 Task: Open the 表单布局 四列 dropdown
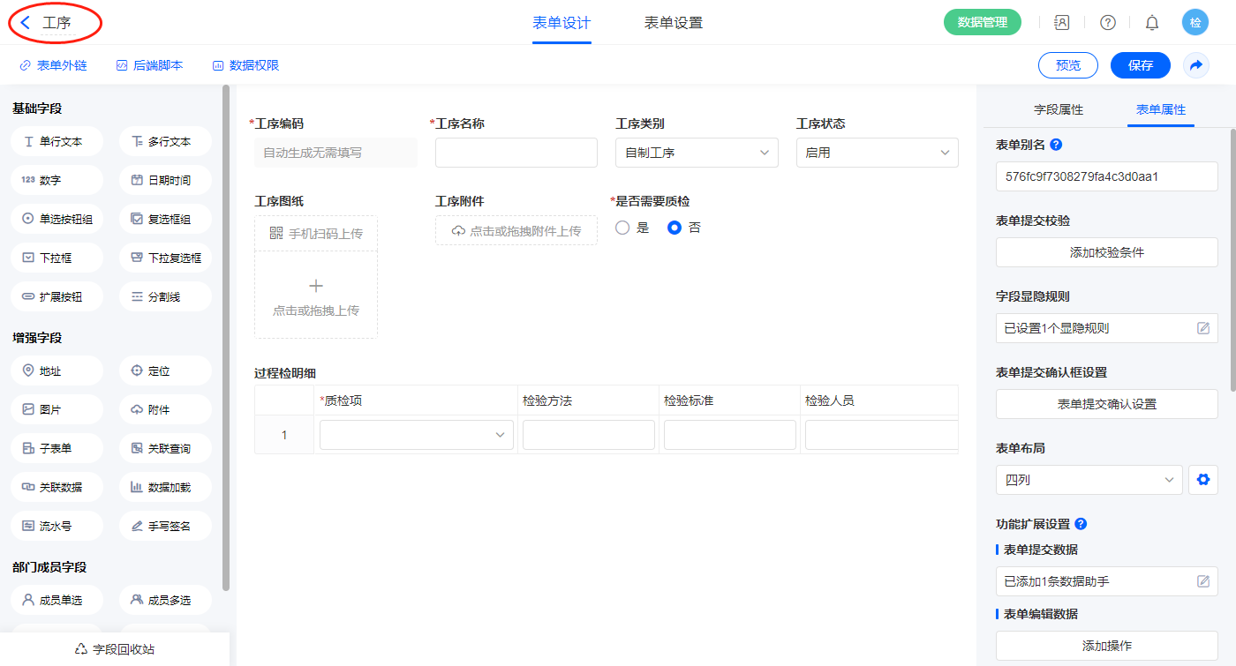(x=1089, y=480)
